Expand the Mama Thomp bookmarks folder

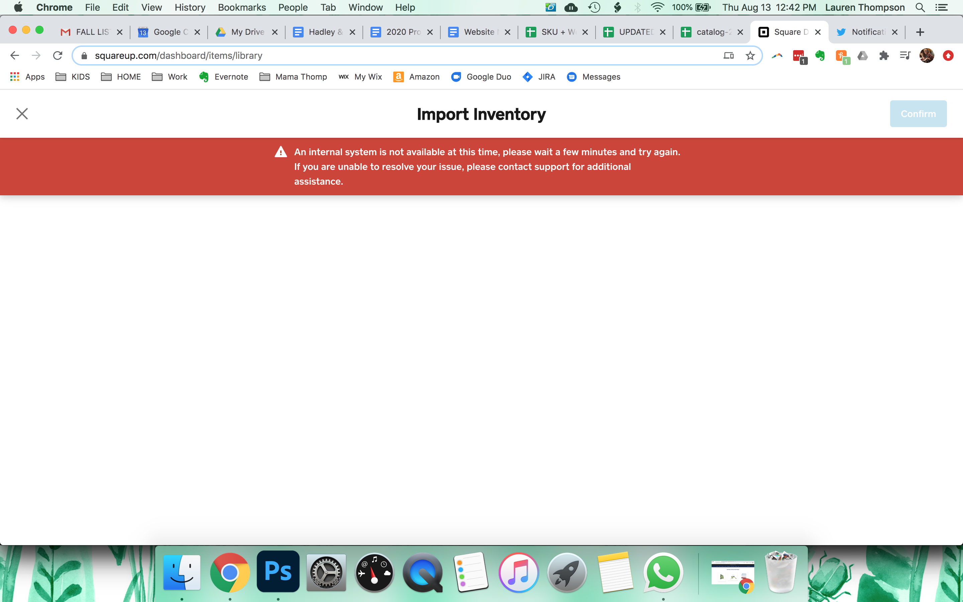tap(293, 77)
